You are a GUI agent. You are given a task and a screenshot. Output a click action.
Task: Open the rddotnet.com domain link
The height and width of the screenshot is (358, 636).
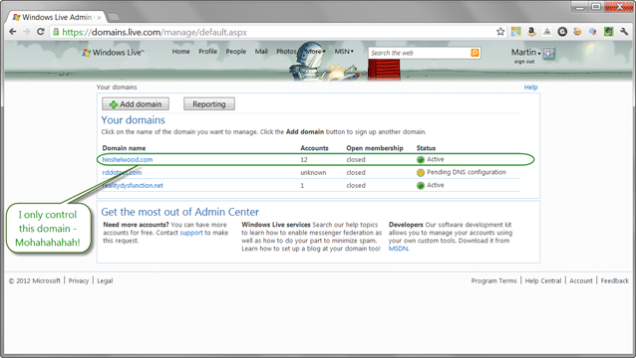tap(122, 173)
